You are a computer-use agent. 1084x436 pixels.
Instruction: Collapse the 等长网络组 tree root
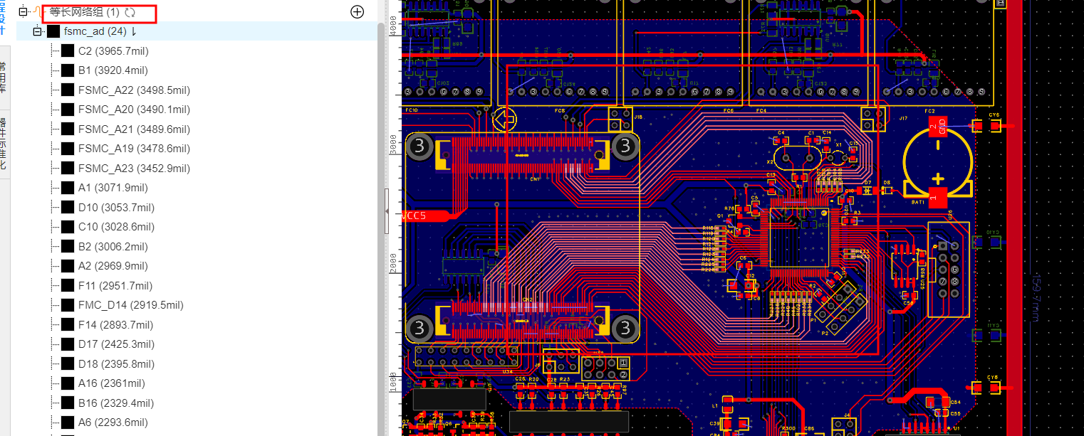[23, 12]
